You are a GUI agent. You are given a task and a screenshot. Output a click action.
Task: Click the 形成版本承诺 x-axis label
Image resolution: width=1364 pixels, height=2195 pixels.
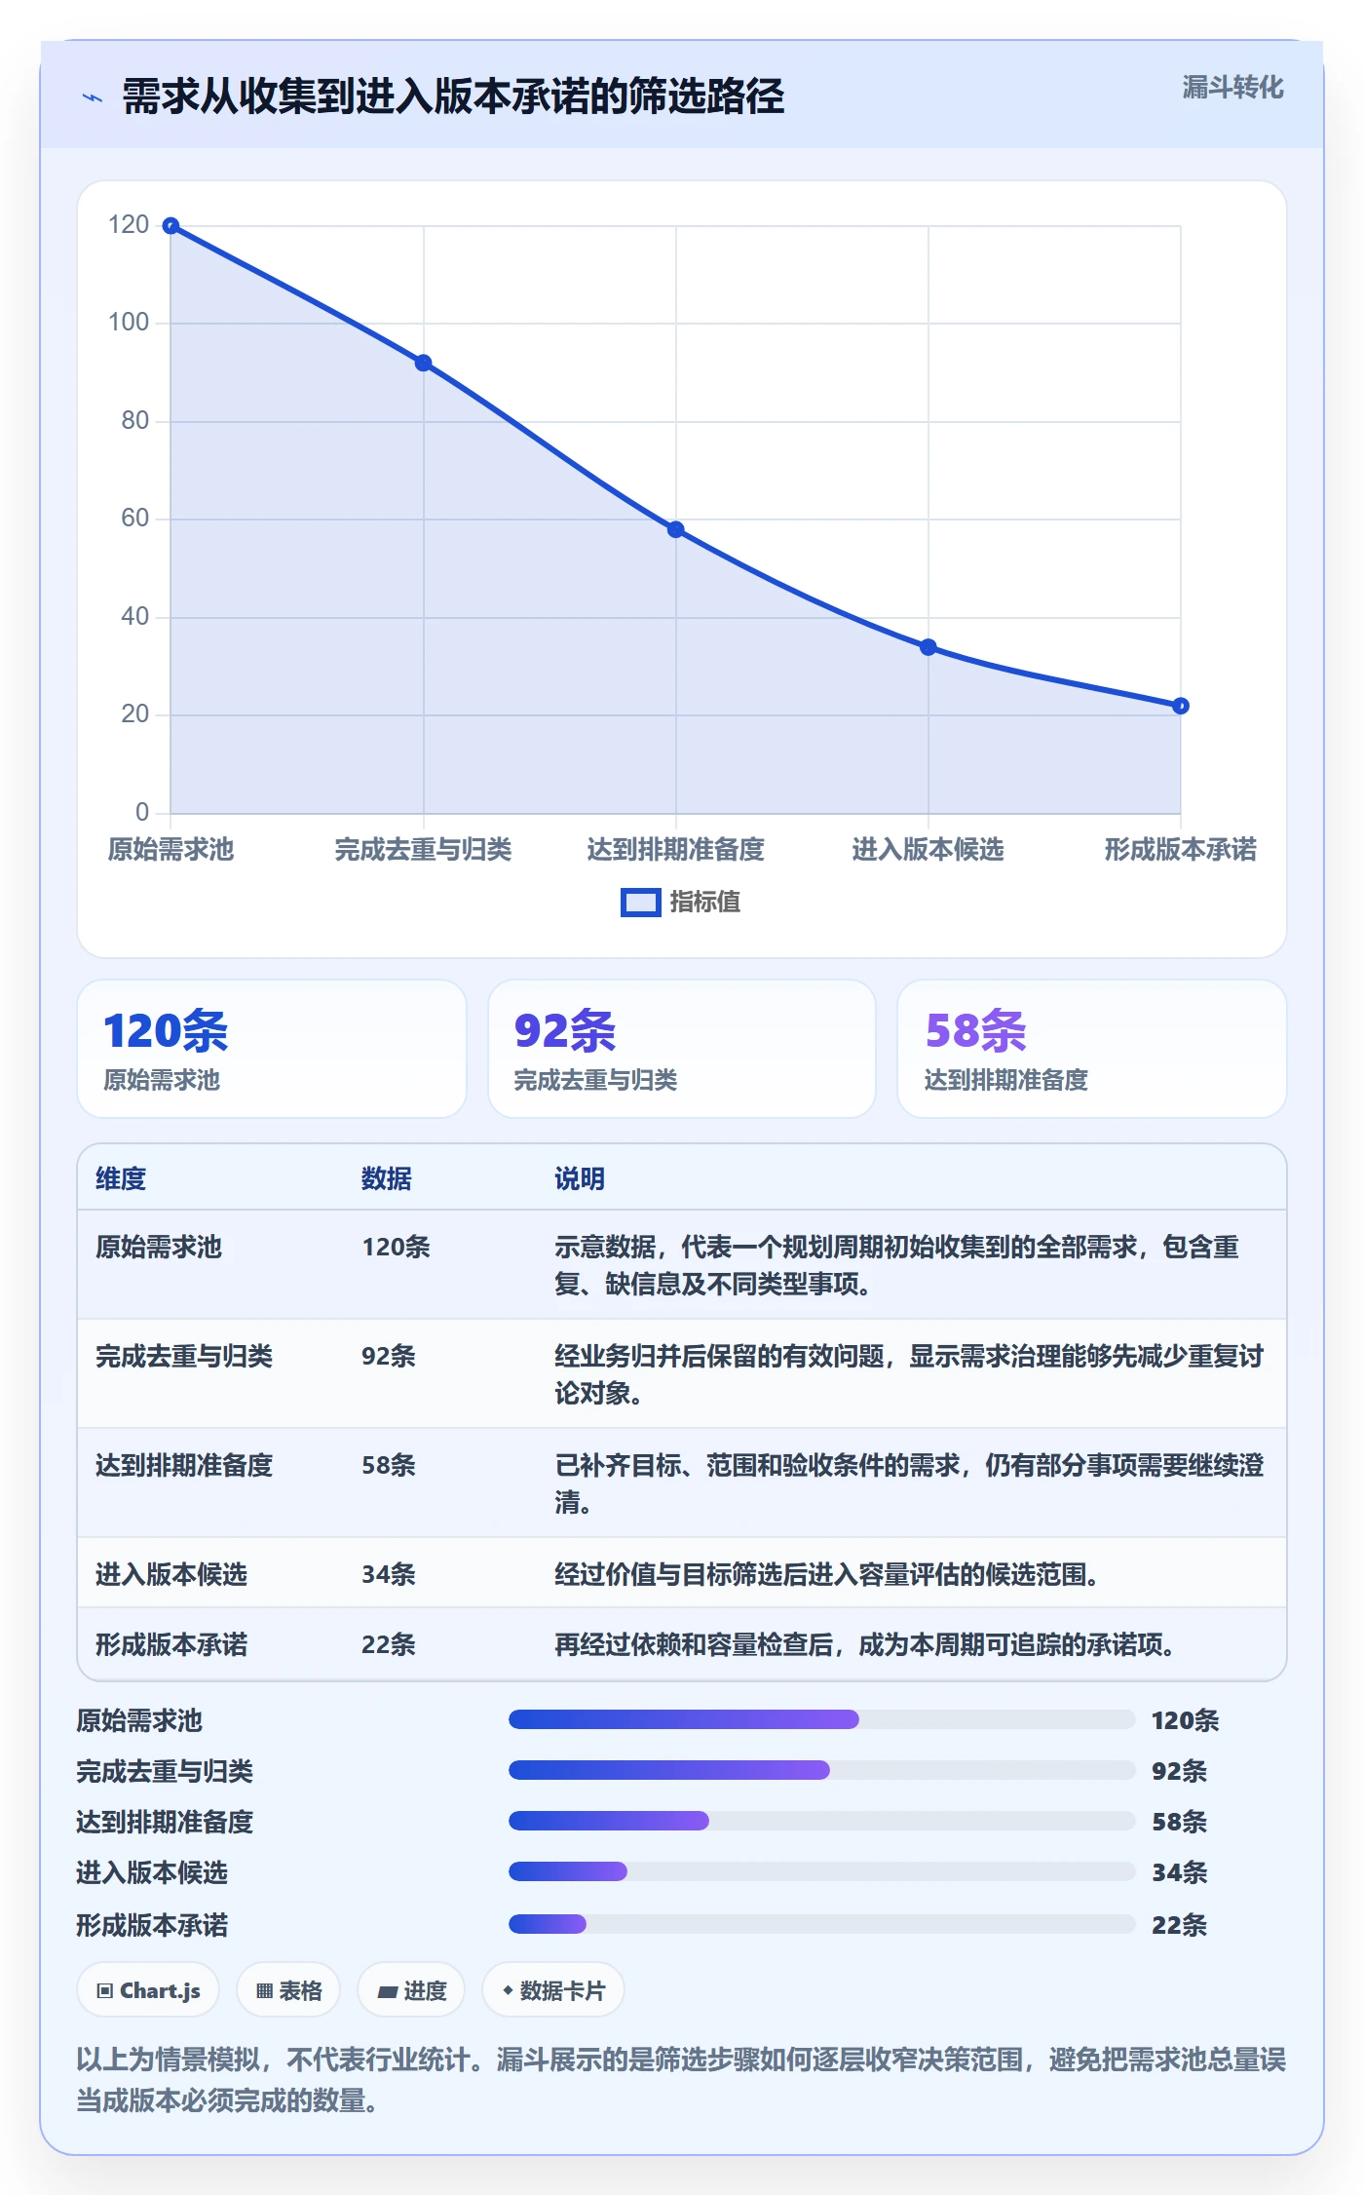[1180, 850]
